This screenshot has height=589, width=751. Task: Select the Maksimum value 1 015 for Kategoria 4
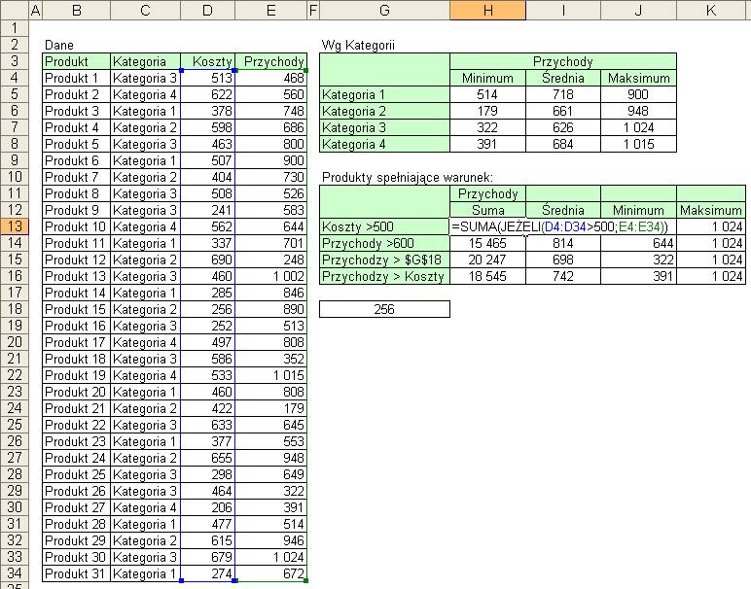point(638,144)
